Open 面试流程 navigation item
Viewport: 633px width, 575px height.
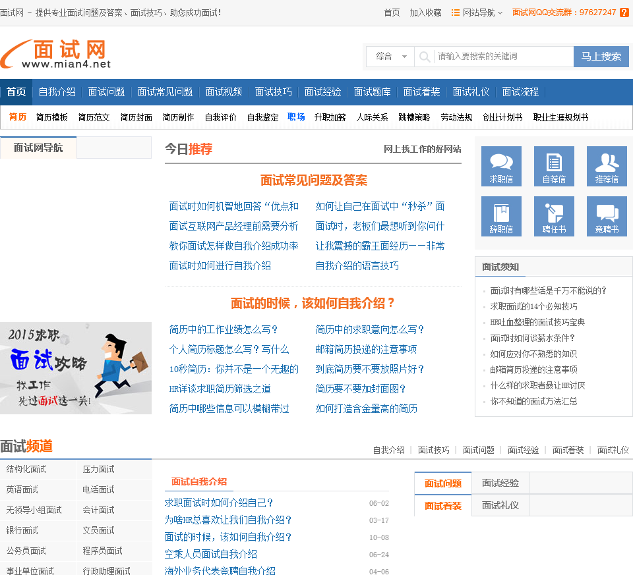(520, 92)
